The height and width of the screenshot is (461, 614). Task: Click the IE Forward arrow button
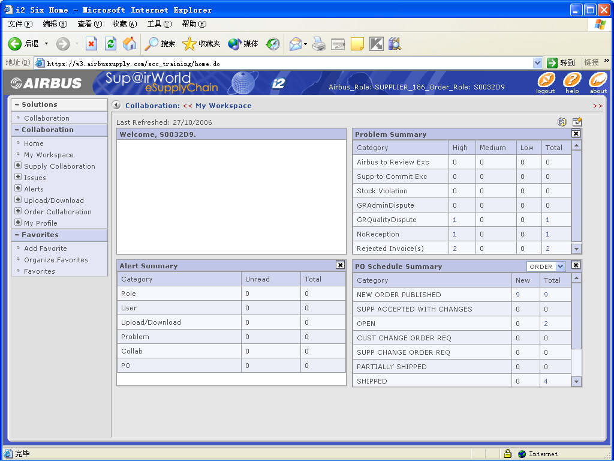coord(62,44)
